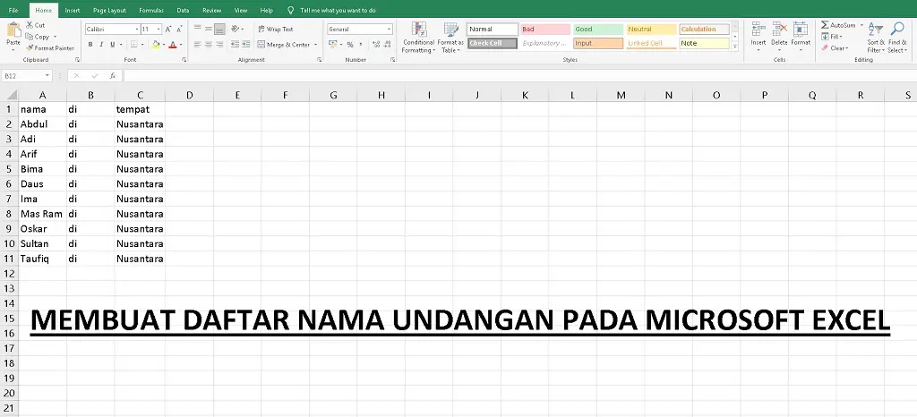Click Merge & Center button

click(284, 45)
